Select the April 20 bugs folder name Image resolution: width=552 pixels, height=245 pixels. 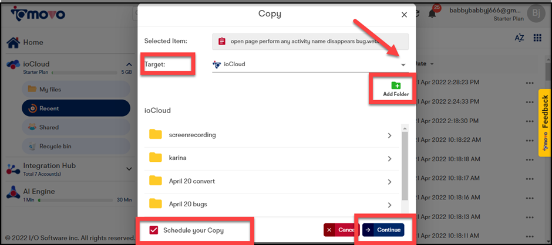click(188, 204)
